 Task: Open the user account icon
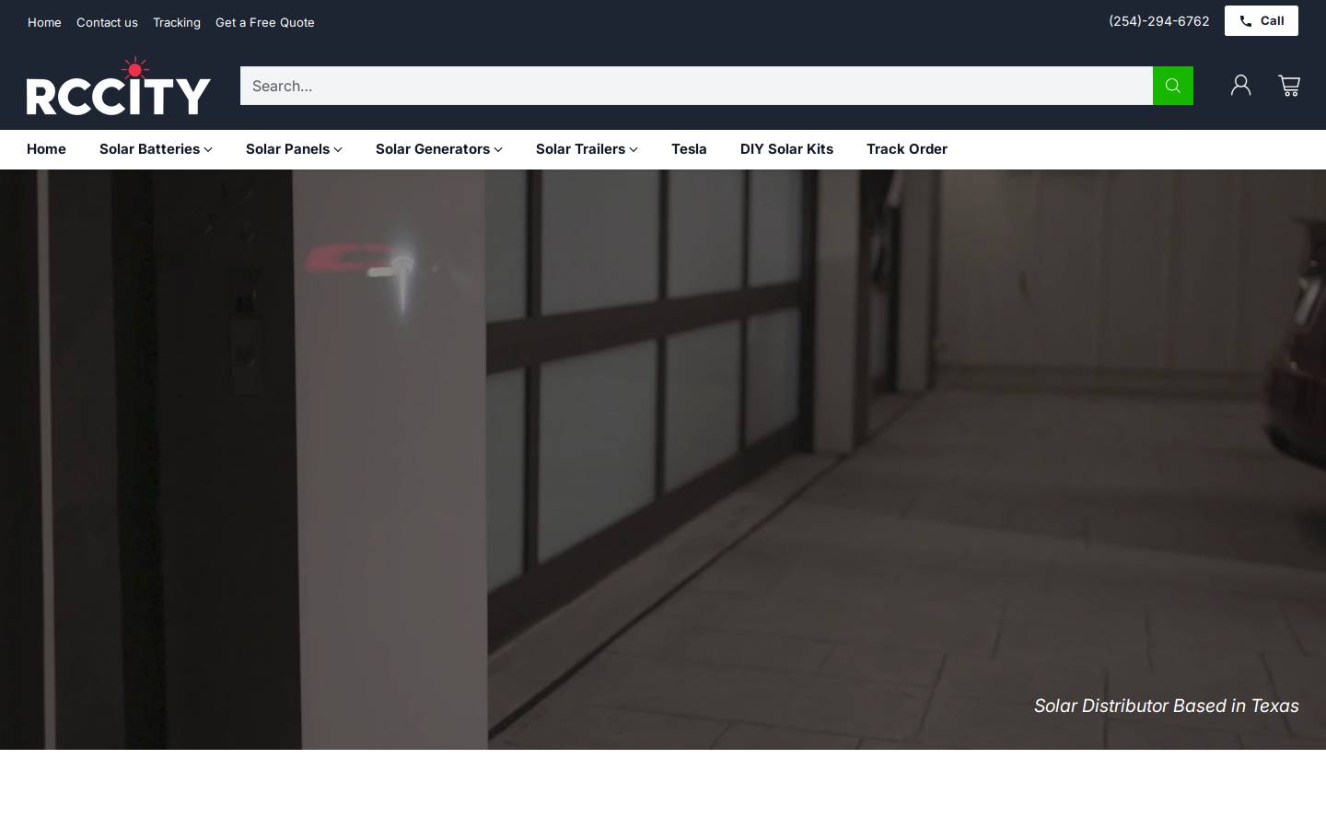point(1240,86)
